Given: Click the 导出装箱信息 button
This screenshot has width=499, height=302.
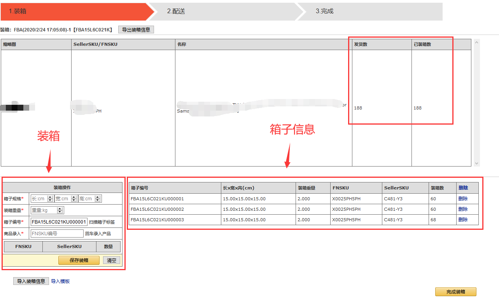Looking at the screenshot, I should click(136, 30).
